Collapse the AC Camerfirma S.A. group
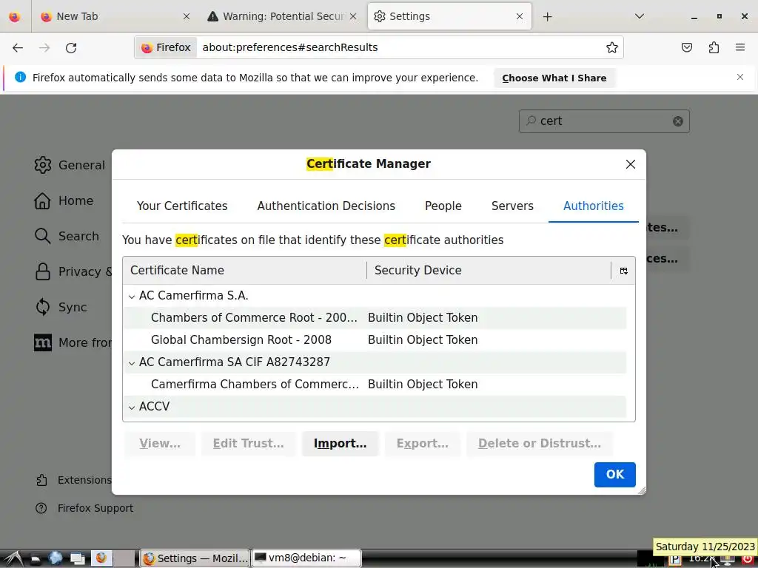Image resolution: width=758 pixels, height=568 pixels. pyautogui.click(x=132, y=297)
